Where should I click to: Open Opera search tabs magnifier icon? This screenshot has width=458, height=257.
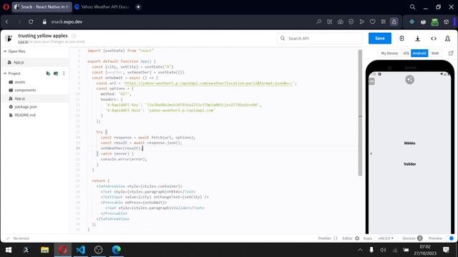click(412, 6)
